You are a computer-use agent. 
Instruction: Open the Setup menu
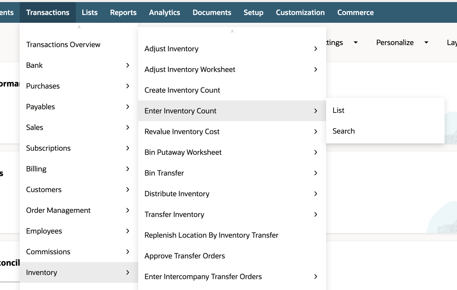pos(253,12)
